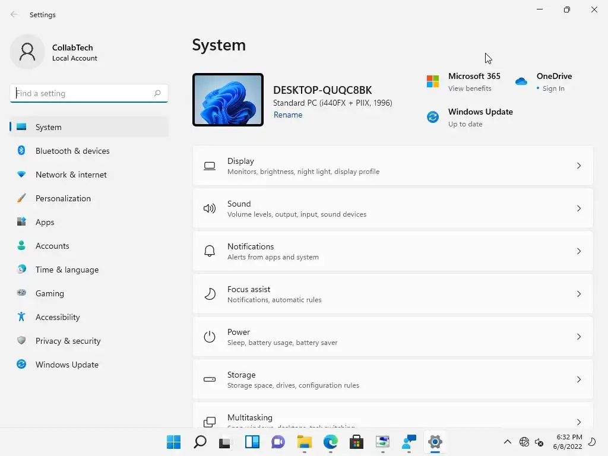Launch Microsoft Edge from taskbar
The width and height of the screenshot is (608, 456).
click(330, 442)
